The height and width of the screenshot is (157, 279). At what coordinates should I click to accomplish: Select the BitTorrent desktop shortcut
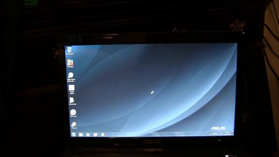coord(73,113)
